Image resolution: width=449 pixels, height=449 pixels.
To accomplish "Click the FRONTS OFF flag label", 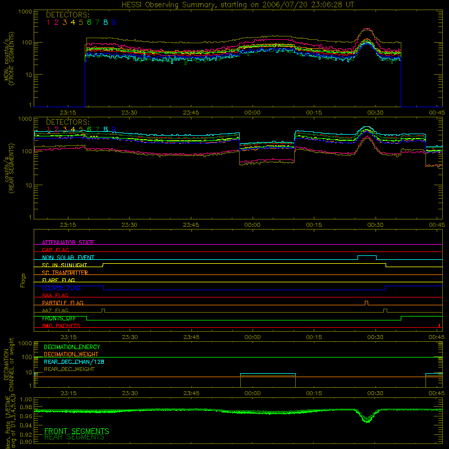I will point(59,318).
